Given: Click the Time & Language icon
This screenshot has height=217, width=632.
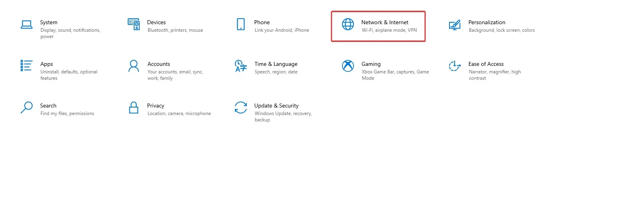Looking at the screenshot, I should (x=241, y=66).
